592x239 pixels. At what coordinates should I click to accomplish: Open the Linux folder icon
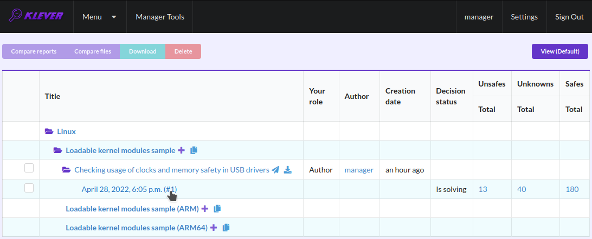49,131
